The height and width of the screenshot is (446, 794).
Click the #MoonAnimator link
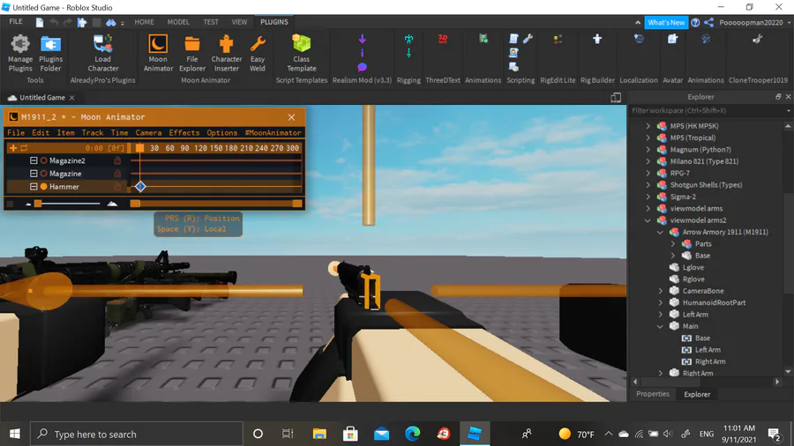(x=273, y=132)
